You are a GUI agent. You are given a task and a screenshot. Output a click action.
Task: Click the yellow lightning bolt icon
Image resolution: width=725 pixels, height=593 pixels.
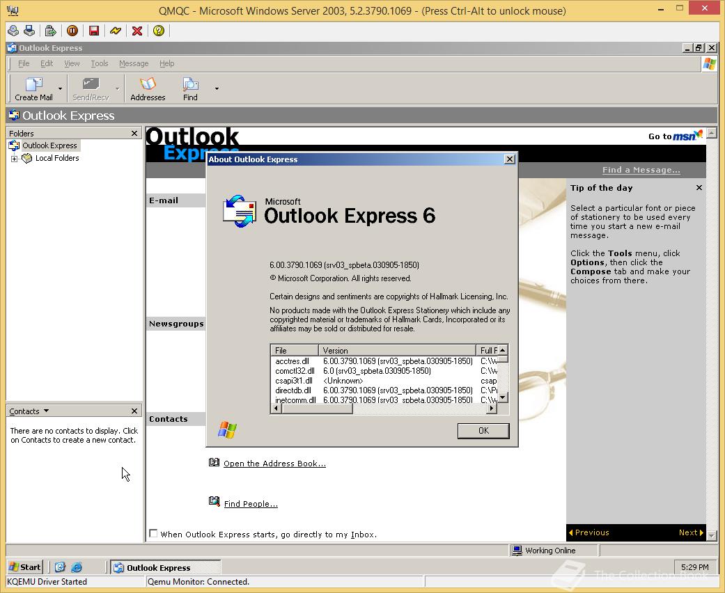pos(116,31)
